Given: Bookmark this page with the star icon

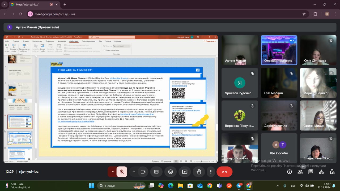Looking at the screenshot, I should pos(304,14).
